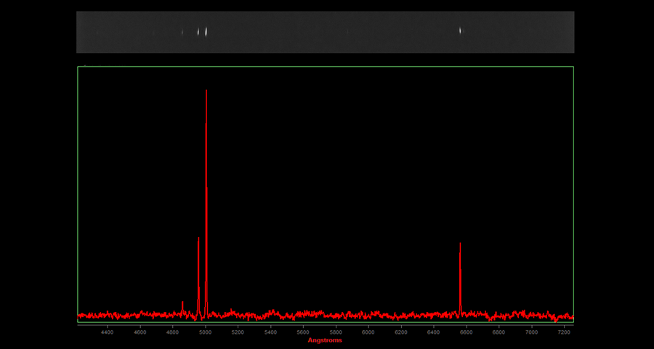Click the 5400 tick label on the axis
The image size is (654, 349).
pos(270,332)
